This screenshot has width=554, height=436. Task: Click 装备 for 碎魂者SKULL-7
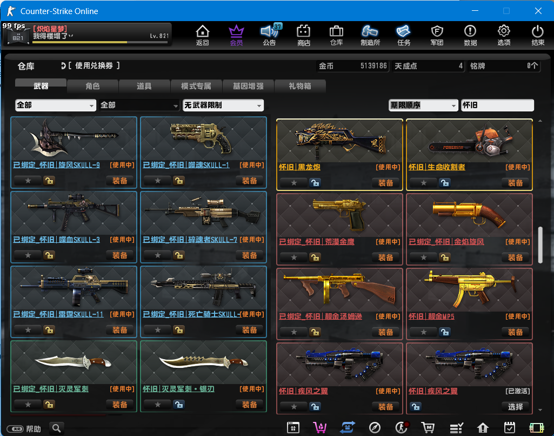pos(250,255)
